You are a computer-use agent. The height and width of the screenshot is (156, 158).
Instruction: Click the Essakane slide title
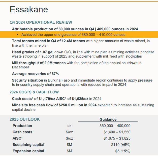(x=28, y=10)
